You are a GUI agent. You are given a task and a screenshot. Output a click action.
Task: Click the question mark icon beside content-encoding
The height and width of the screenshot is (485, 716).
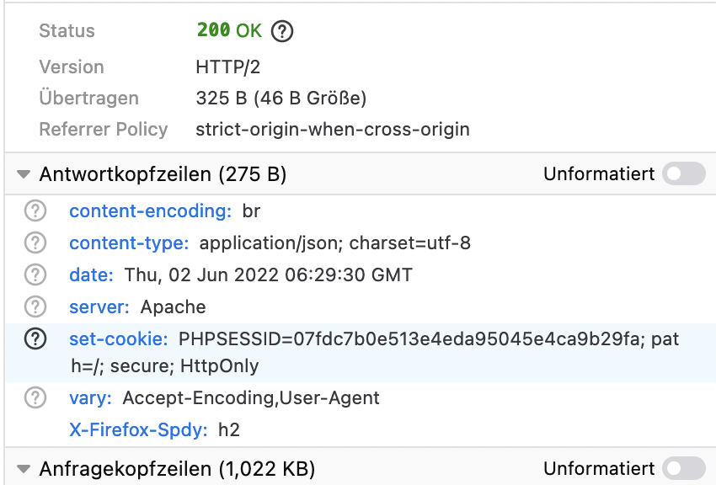tap(35, 211)
